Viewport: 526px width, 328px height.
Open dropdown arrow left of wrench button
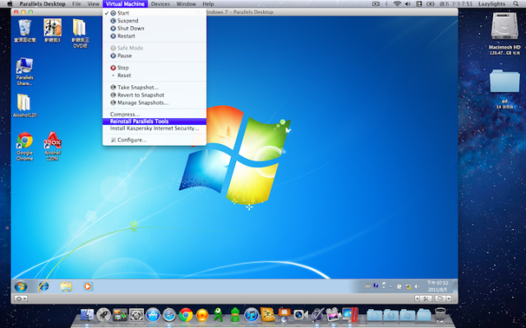(417, 298)
